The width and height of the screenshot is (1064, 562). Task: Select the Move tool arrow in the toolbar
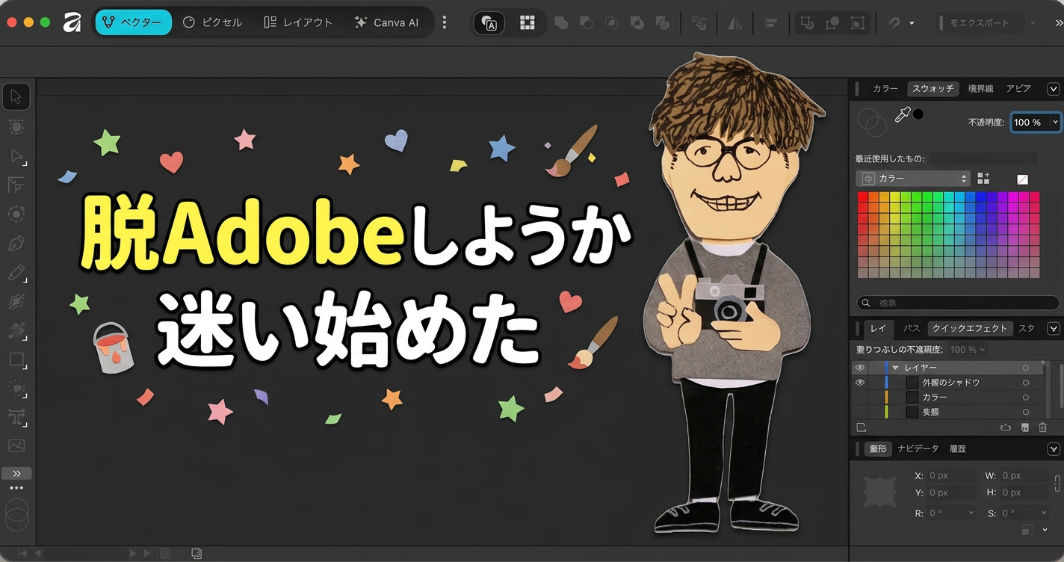pyautogui.click(x=16, y=97)
